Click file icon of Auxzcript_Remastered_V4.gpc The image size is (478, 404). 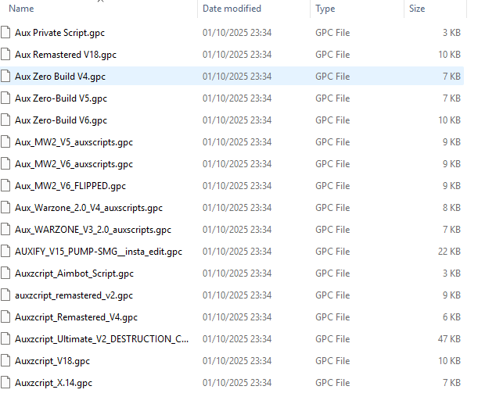point(5,317)
